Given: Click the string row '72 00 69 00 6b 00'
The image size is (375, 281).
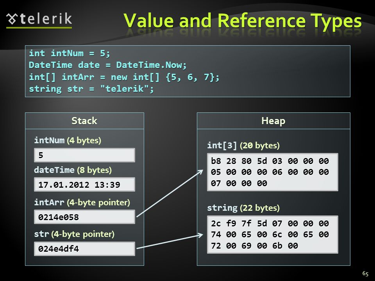Looking at the screenshot, I should point(254,245).
